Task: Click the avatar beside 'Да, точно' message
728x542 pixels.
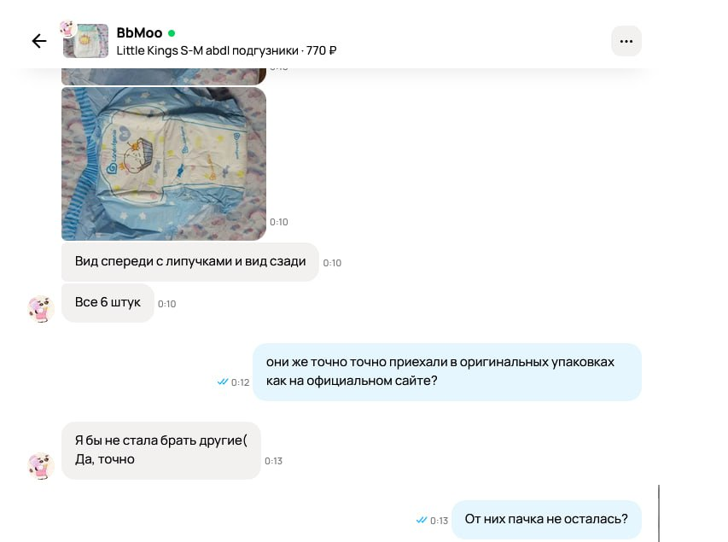Action: [41, 466]
